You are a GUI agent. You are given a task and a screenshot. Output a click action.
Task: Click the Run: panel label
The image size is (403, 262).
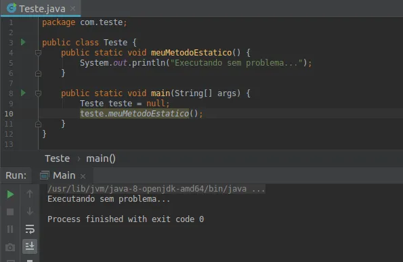[16, 175]
